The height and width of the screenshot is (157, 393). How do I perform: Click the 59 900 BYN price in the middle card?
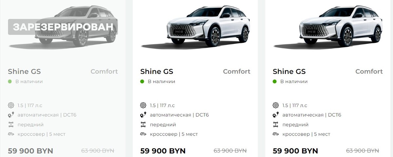point(163,151)
